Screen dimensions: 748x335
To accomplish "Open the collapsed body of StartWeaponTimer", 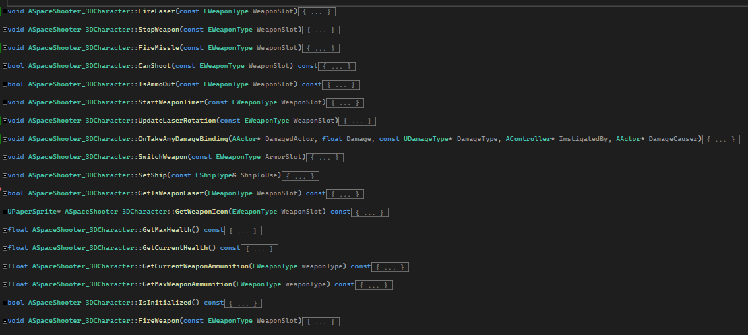I will click(x=345, y=103).
